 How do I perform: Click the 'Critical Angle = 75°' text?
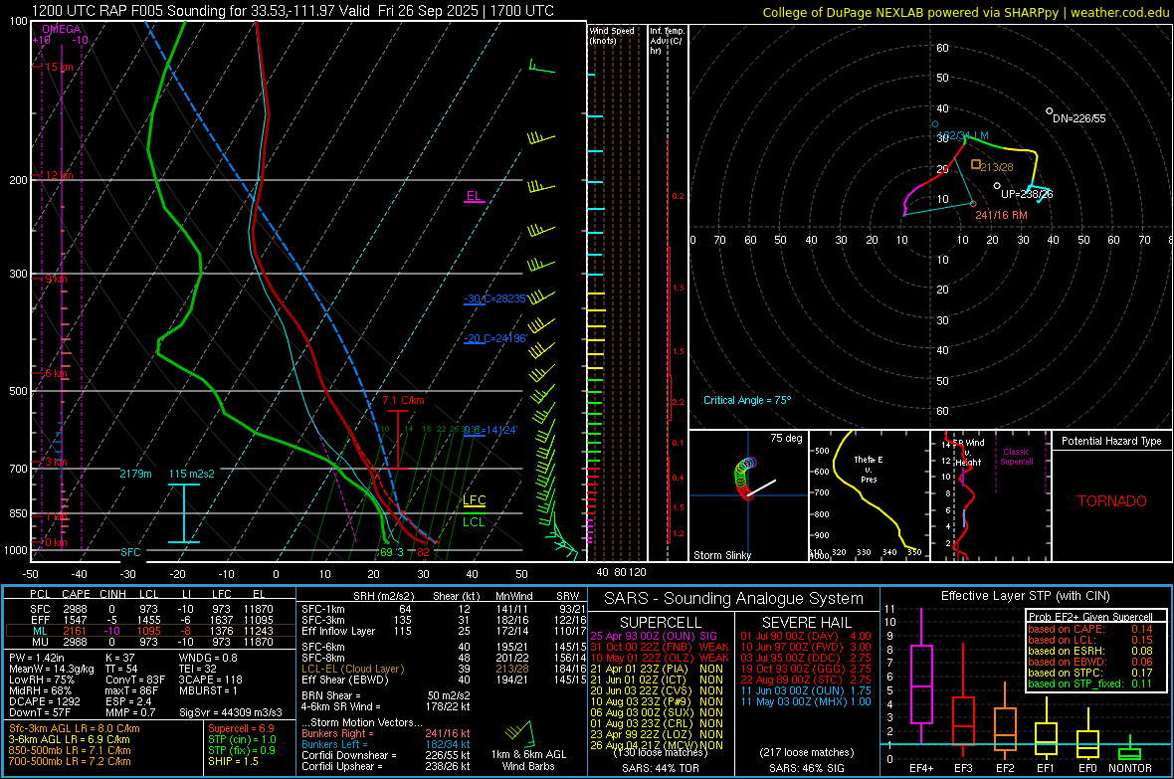tap(746, 400)
